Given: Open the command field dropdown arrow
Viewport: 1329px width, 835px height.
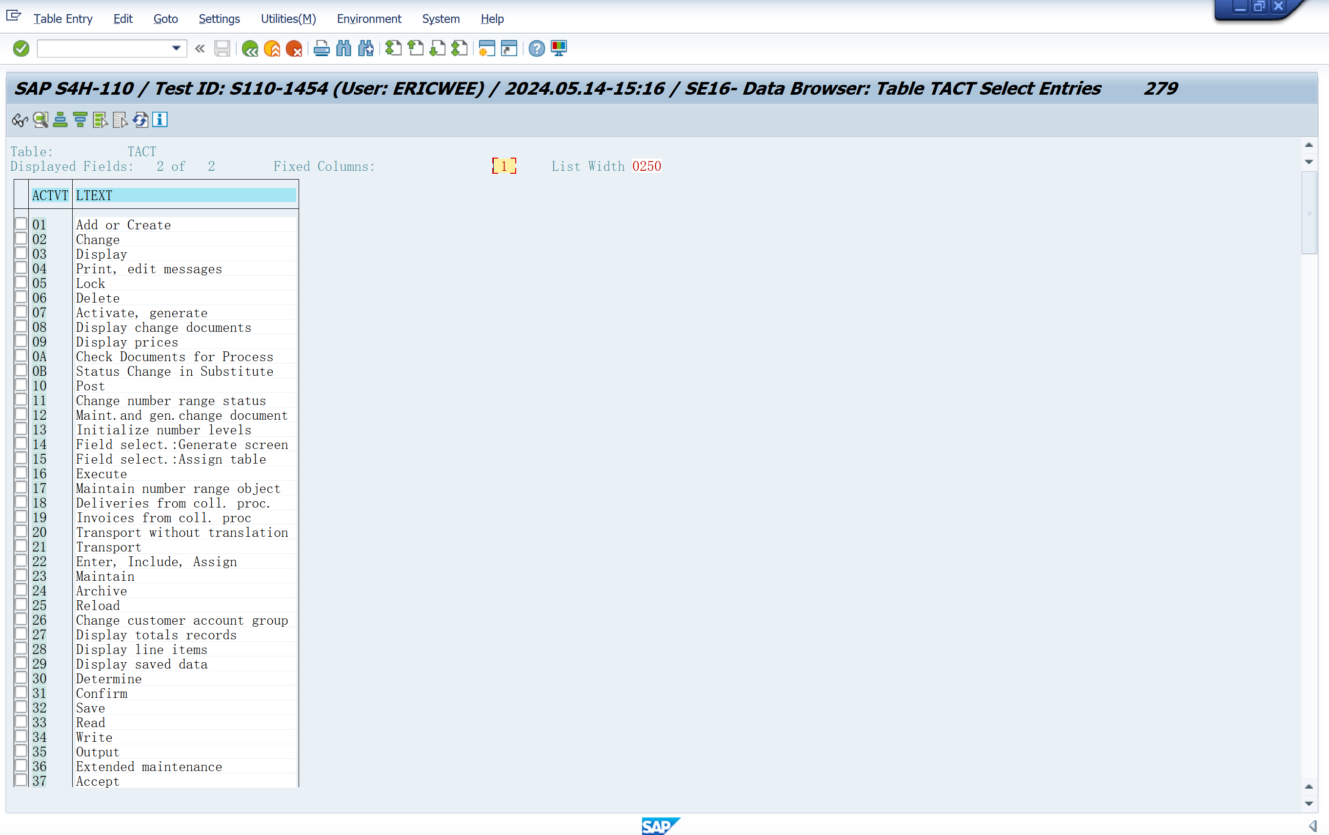Looking at the screenshot, I should (x=176, y=49).
